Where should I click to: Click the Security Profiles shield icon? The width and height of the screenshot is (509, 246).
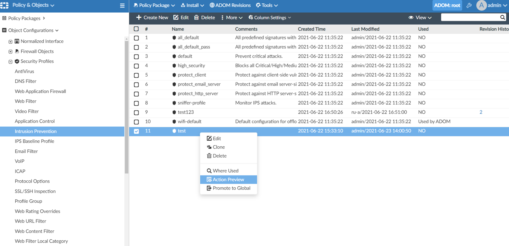(17, 61)
